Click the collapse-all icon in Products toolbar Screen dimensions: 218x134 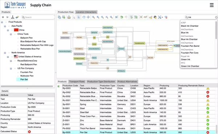(x=7, y=17)
